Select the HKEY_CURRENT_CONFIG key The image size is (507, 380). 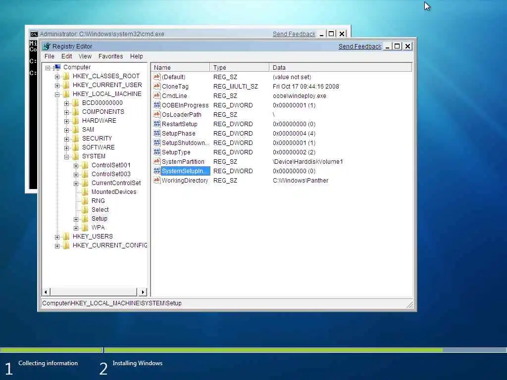(x=110, y=245)
